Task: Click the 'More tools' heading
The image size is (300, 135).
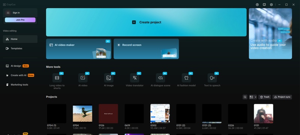Action: point(53,67)
